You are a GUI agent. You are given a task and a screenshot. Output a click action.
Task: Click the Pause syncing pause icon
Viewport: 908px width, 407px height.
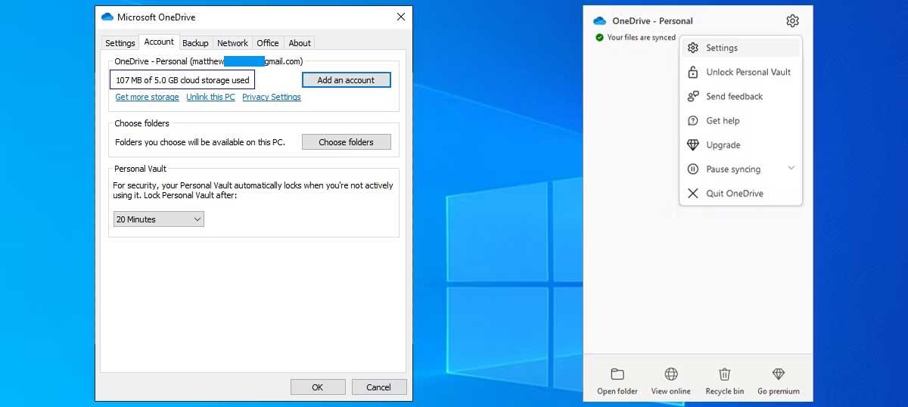coord(692,169)
